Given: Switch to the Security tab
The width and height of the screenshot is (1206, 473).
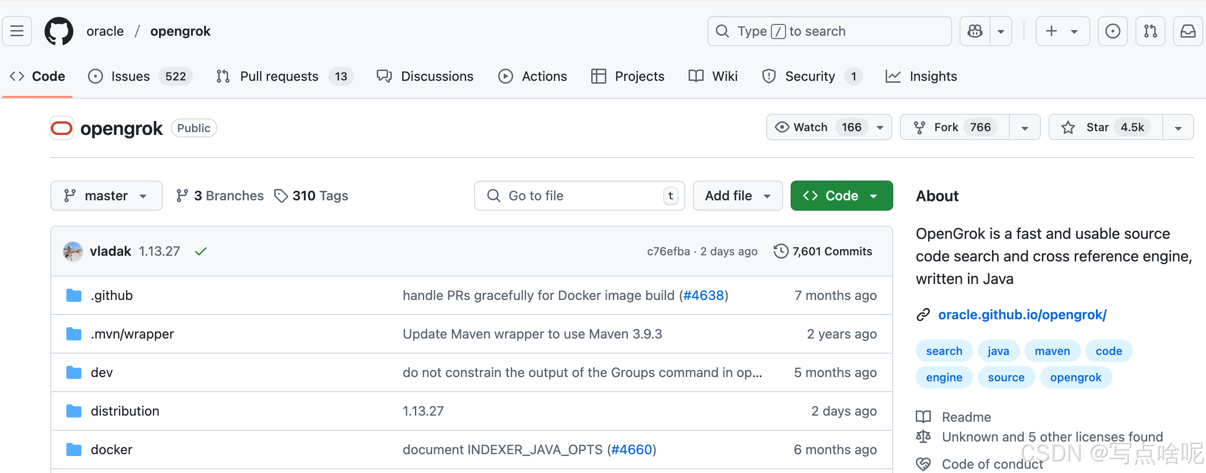Looking at the screenshot, I should (x=812, y=76).
